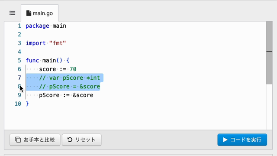The height and width of the screenshot is (156, 277).
Task: Click the play icon on run button
Action: pyautogui.click(x=225, y=140)
